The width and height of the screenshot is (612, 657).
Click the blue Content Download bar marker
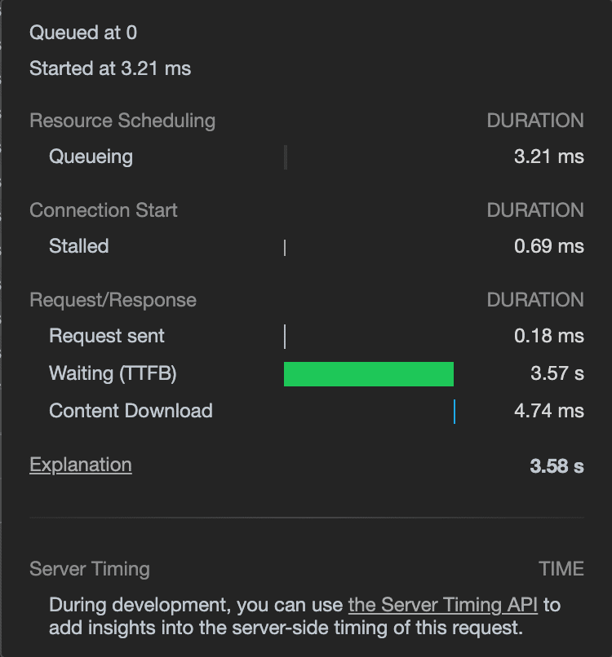point(455,412)
